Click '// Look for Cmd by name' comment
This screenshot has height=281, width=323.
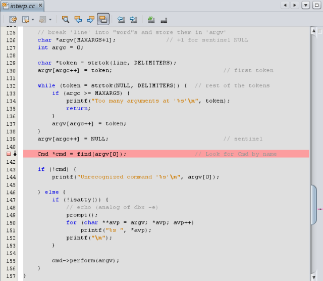point(236,154)
